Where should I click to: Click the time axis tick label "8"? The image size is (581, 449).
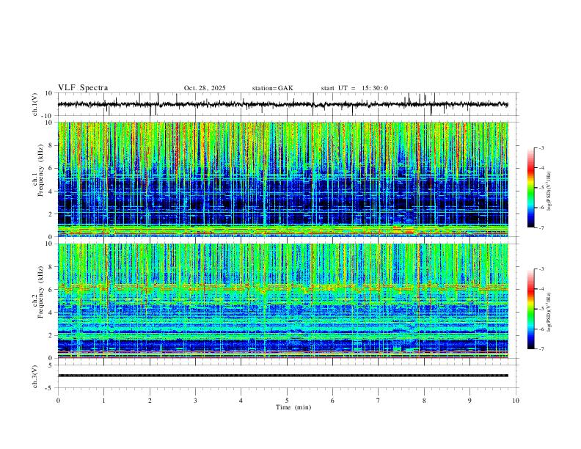(424, 401)
